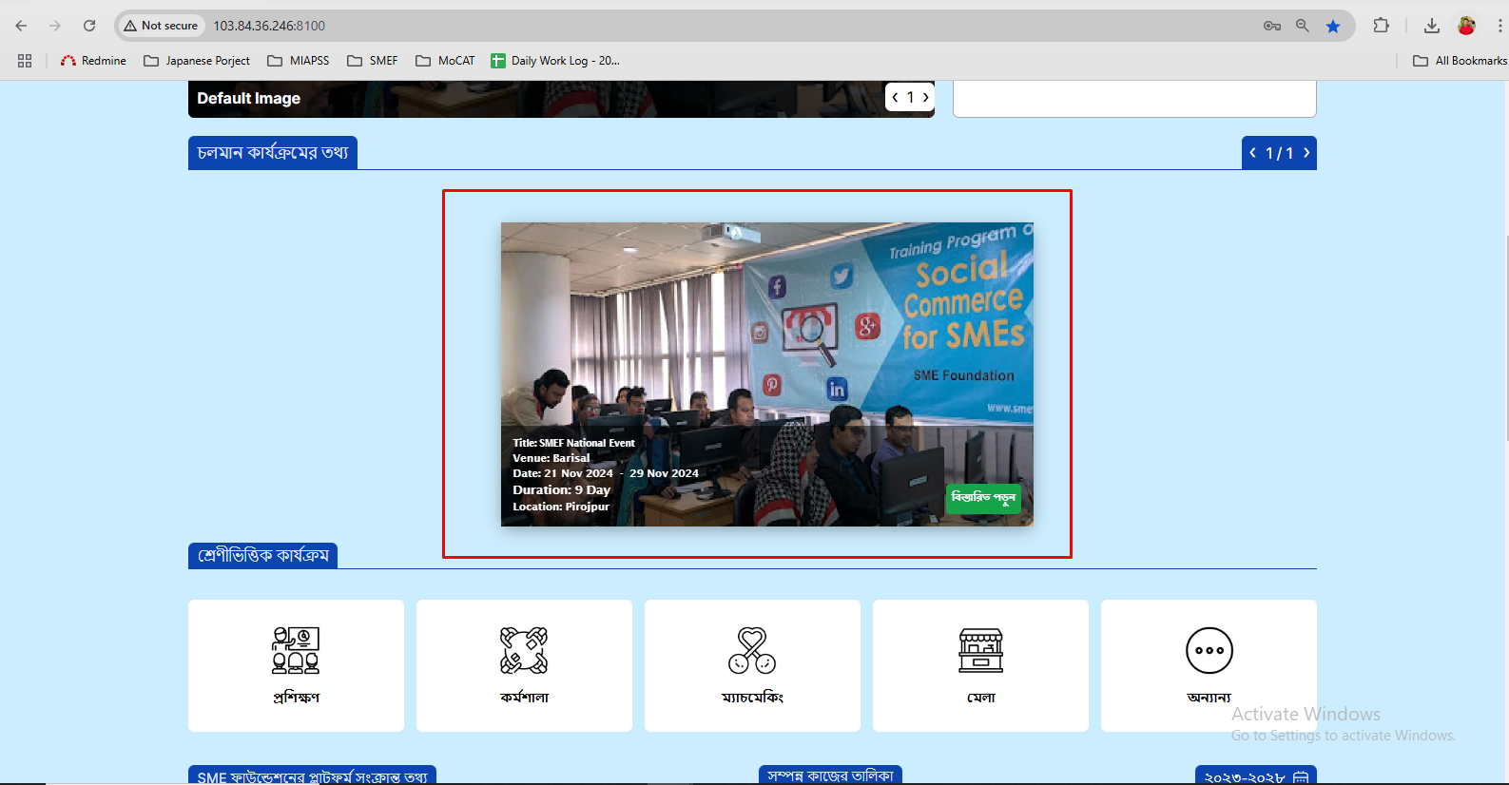
Task: Reload the current page
Action: click(89, 26)
